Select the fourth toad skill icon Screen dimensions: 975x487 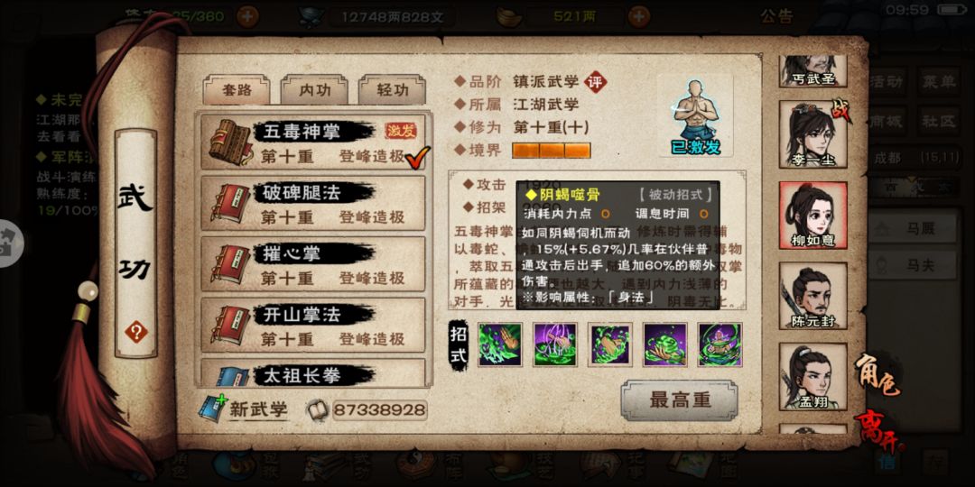[665, 345]
